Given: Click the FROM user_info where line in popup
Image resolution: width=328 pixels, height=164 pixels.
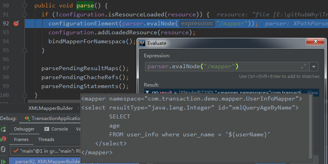Looking at the screenshot, I should click(x=190, y=134).
